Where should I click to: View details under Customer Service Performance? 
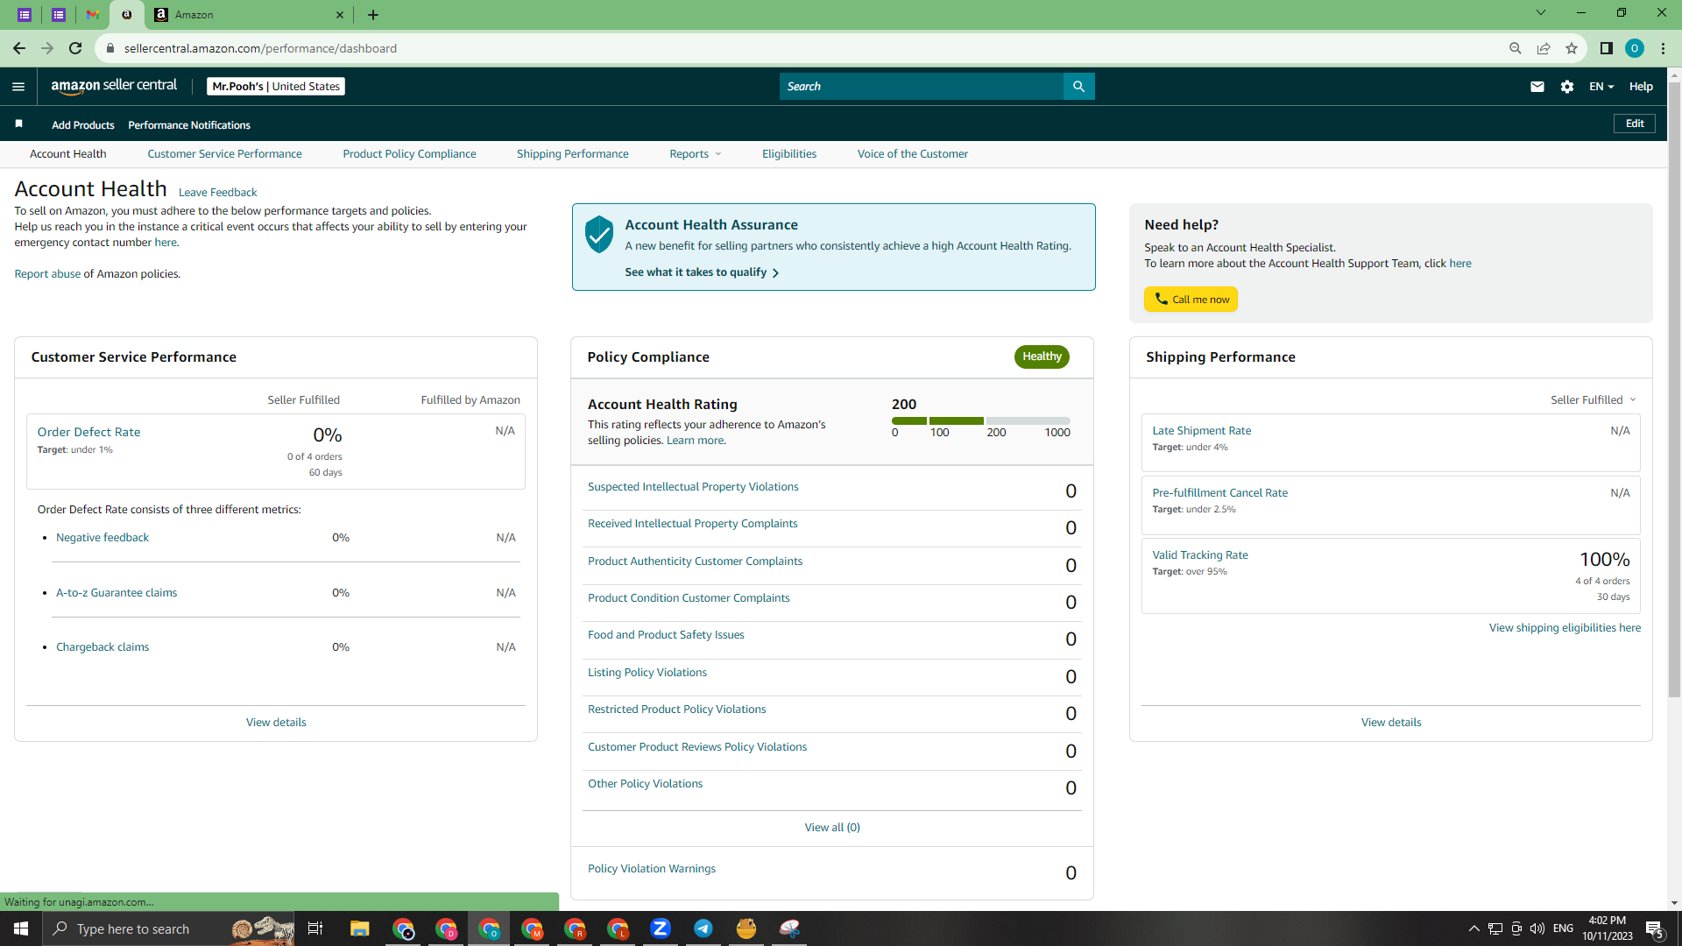point(276,722)
